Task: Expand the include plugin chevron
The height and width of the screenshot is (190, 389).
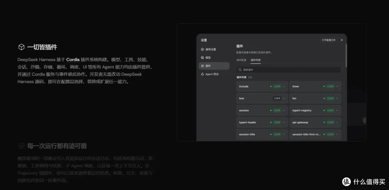Action: pyautogui.click(x=284, y=87)
